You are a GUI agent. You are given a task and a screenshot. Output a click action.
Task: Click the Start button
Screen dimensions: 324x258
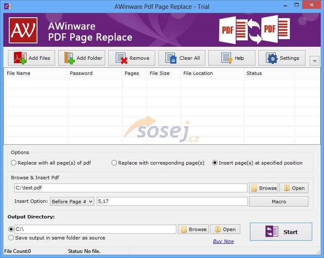tap(281, 232)
